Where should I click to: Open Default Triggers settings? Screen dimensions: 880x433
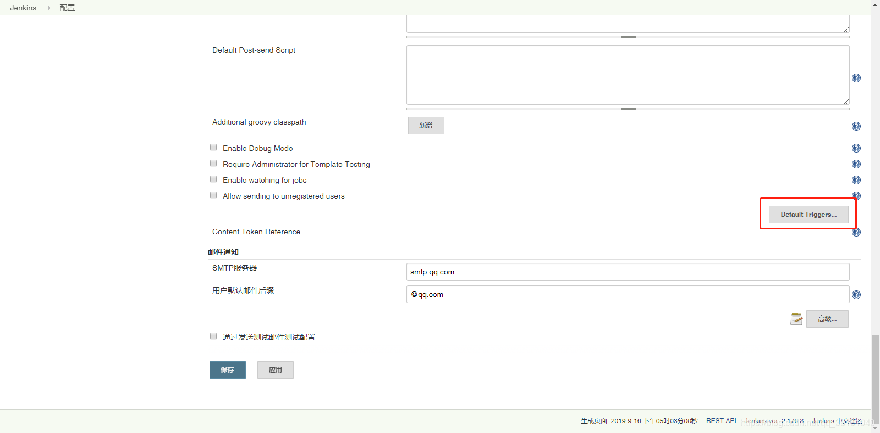tap(809, 215)
